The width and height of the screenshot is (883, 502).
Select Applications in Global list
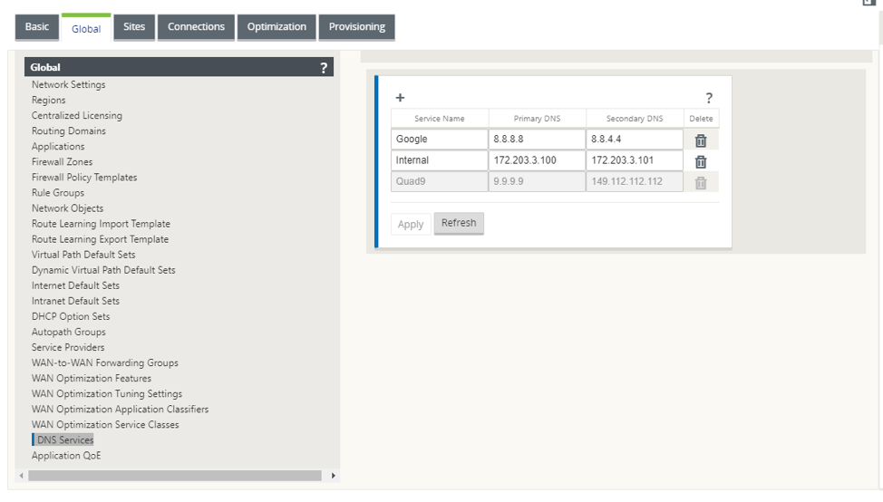58,146
